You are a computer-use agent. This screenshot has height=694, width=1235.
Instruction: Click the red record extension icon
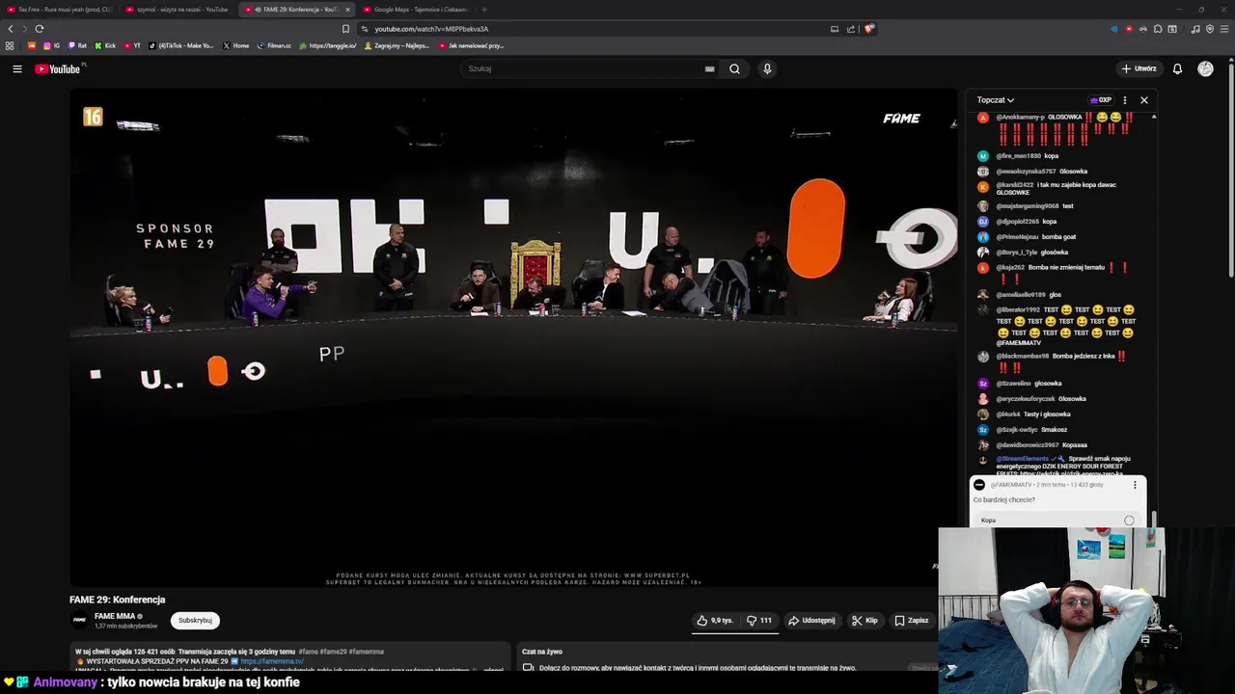pyautogui.click(x=1129, y=29)
